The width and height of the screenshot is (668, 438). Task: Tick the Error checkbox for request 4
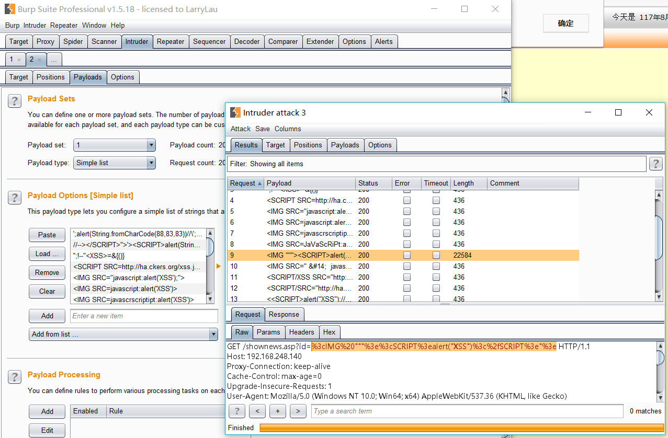click(x=407, y=200)
